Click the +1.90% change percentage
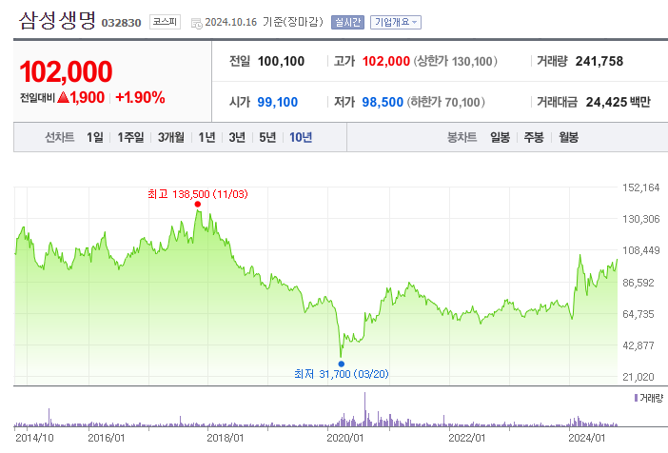The image size is (668, 453). (140, 98)
